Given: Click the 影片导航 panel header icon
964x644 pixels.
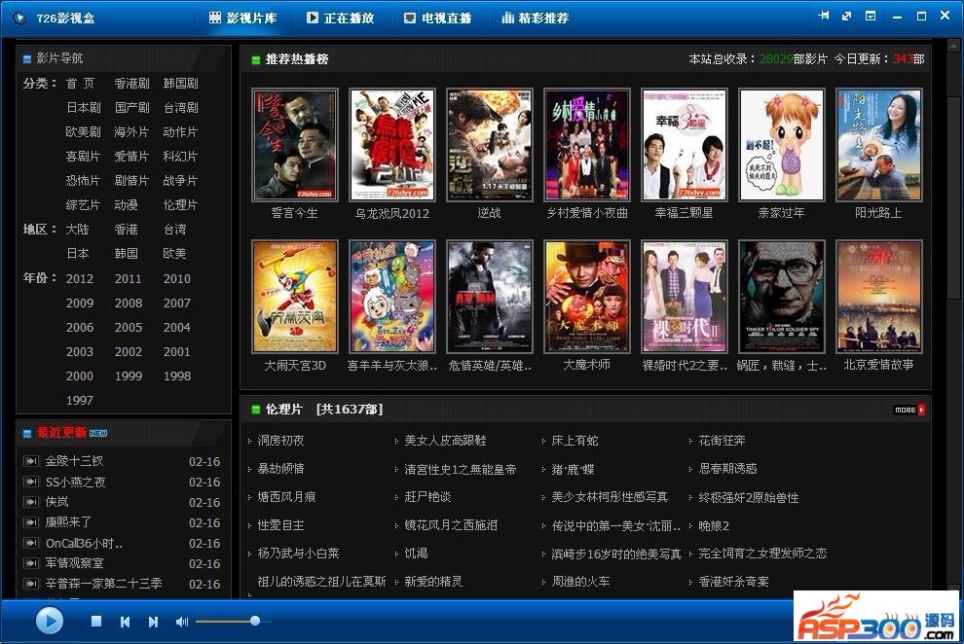Looking at the screenshot, I should tap(27, 59).
